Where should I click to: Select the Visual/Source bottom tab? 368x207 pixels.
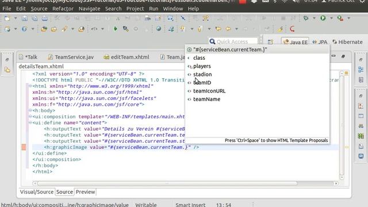pos(37,192)
